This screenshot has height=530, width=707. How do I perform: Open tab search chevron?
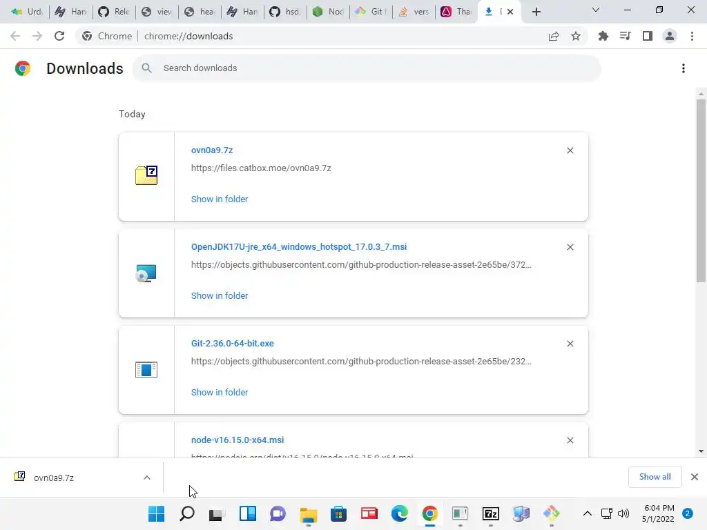click(x=596, y=10)
